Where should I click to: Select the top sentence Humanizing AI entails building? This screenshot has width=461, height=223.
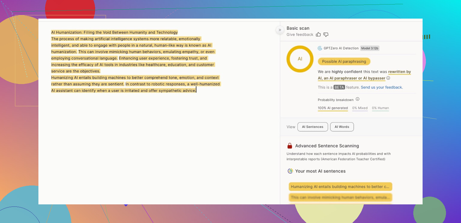tap(340, 187)
